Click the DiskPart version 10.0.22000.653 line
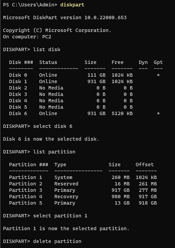Screen dimensions: 175x248 [65, 17]
